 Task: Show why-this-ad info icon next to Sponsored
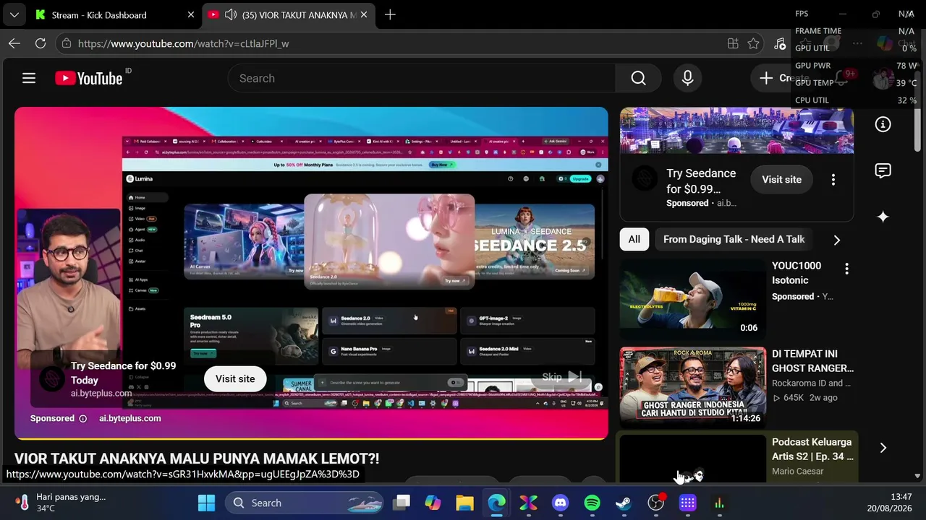[x=82, y=418]
